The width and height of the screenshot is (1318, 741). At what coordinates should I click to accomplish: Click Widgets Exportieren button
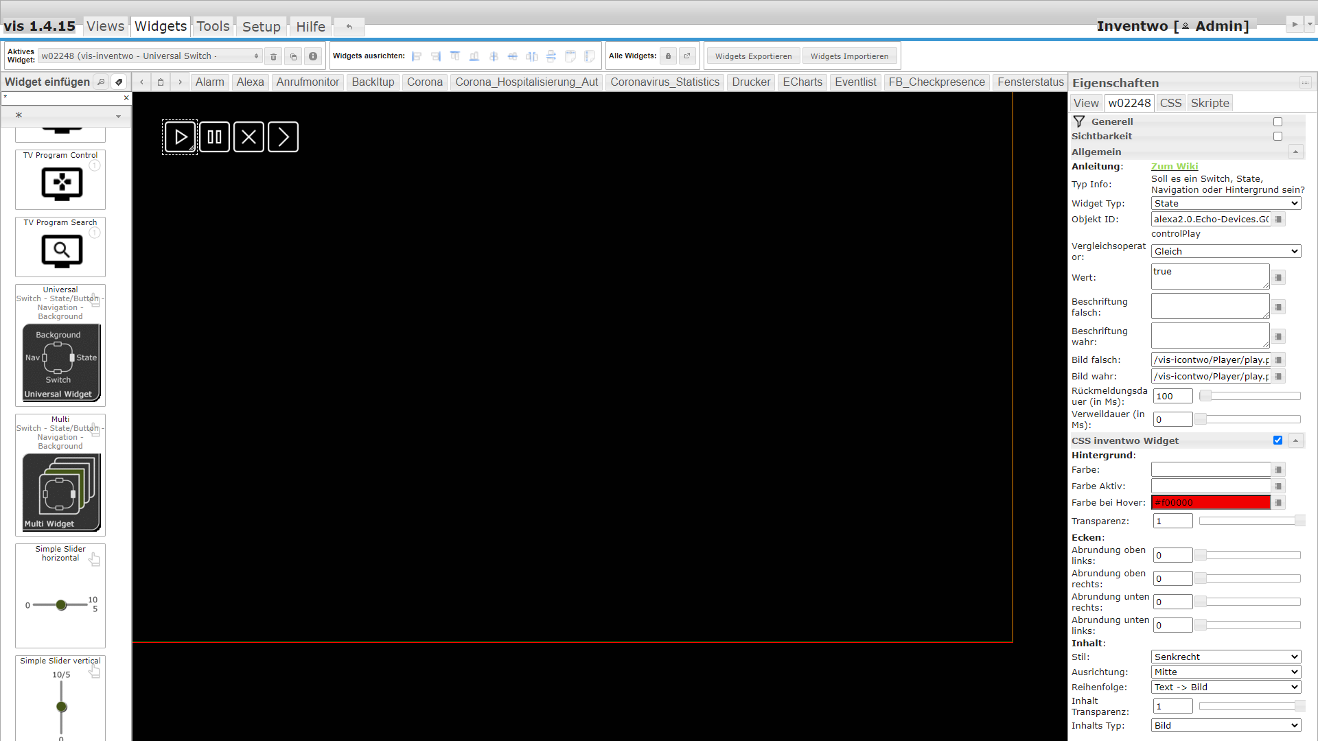pos(753,56)
